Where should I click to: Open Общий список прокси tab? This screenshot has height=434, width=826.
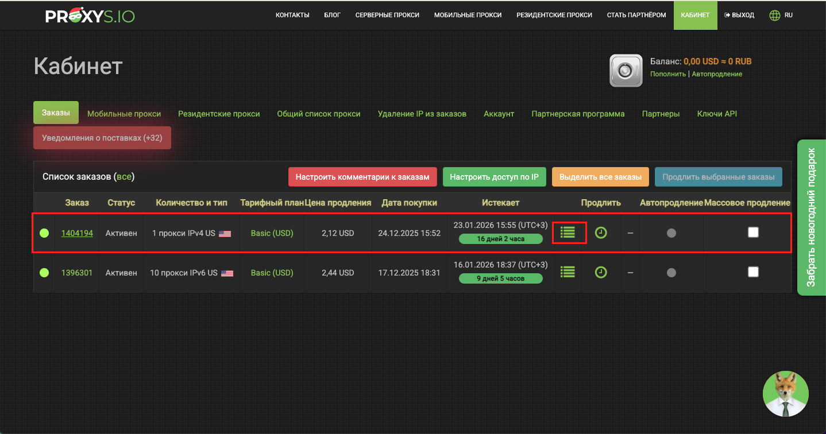pos(319,114)
